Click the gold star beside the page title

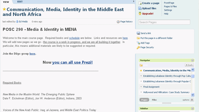click(x=4, y=9)
